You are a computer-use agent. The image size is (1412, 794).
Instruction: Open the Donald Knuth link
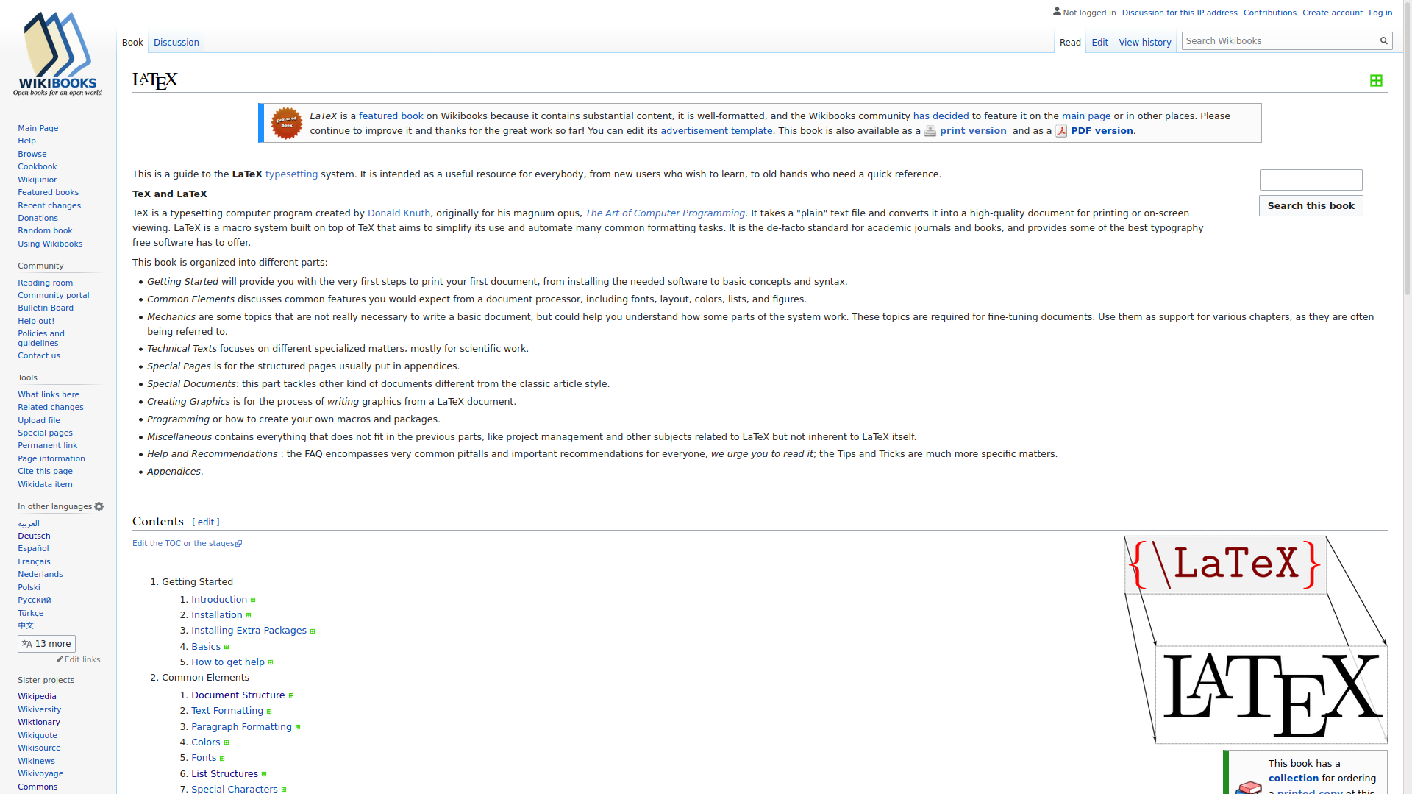tap(399, 213)
